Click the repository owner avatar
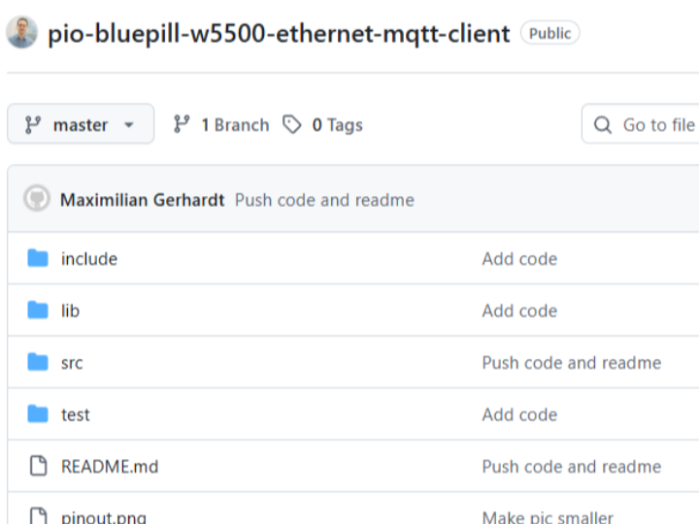The image size is (699, 524). pyautogui.click(x=21, y=33)
